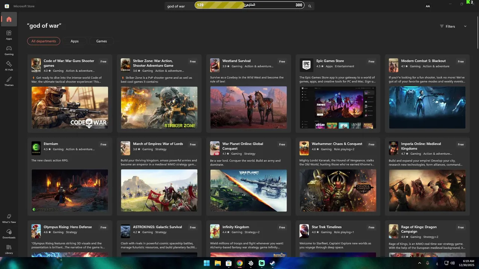This screenshot has width=479, height=269.
Task: Open Downloads in sidebar
Action: (9, 234)
